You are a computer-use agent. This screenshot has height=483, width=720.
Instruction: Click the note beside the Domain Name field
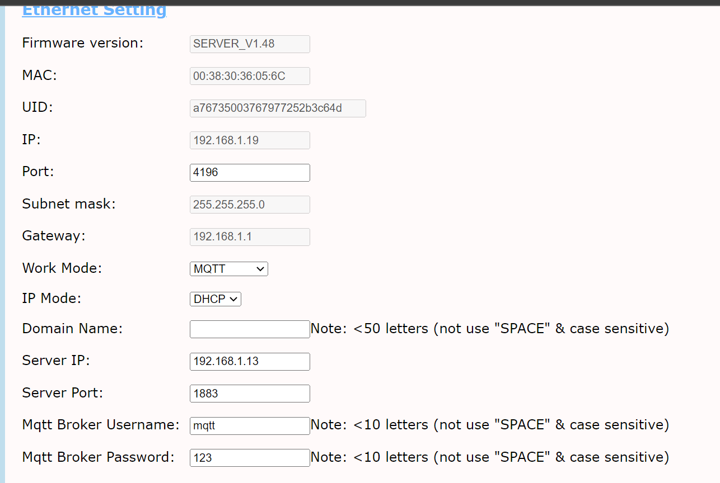pos(490,329)
